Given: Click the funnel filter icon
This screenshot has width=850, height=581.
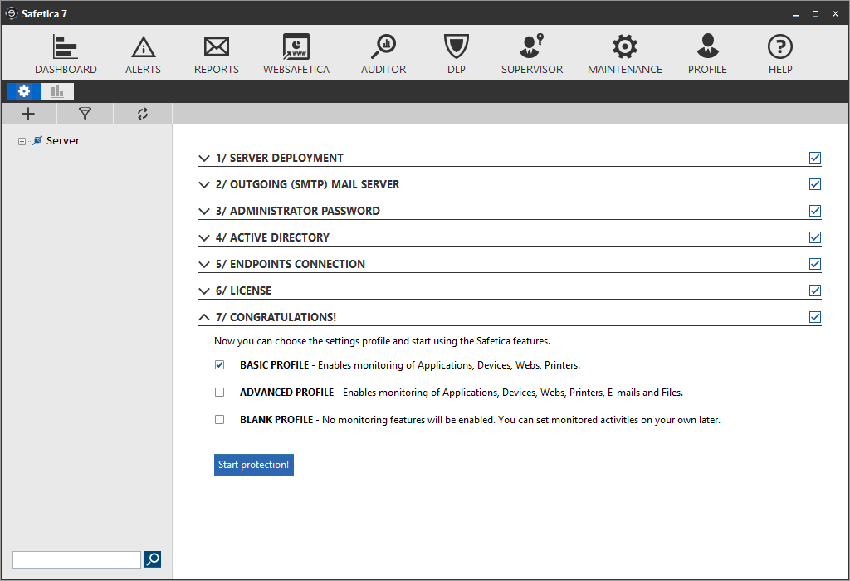Looking at the screenshot, I should [x=85, y=114].
